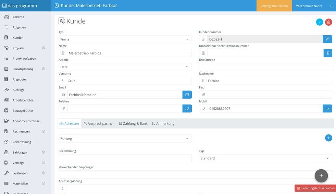
Task: Click the Bezeichnung input field
Action: point(125,158)
